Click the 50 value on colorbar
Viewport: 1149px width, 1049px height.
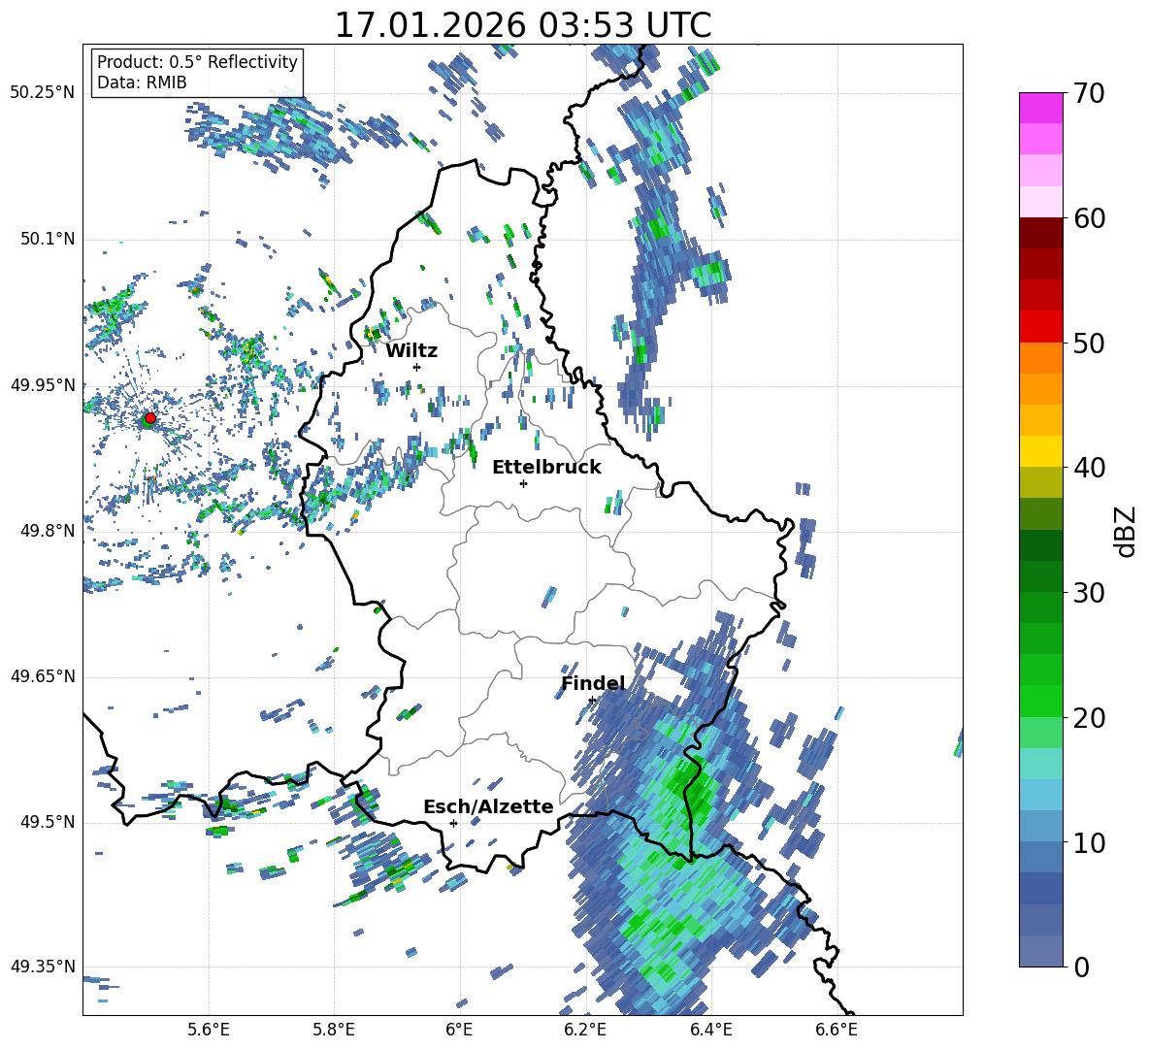pos(1089,344)
